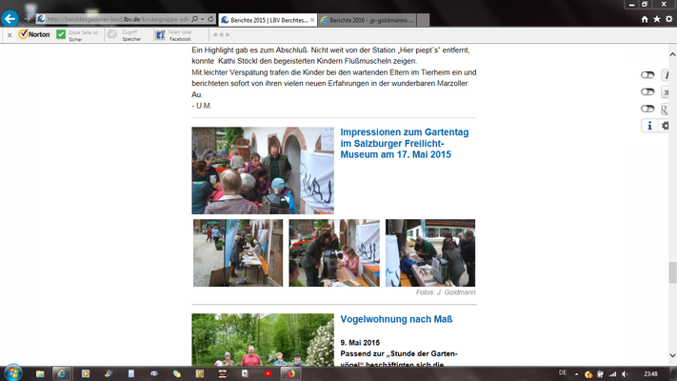Toggle the third social share switch

pyautogui.click(x=647, y=109)
